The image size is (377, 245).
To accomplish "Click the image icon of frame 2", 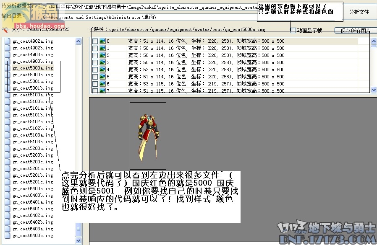I will [x=103, y=55].
